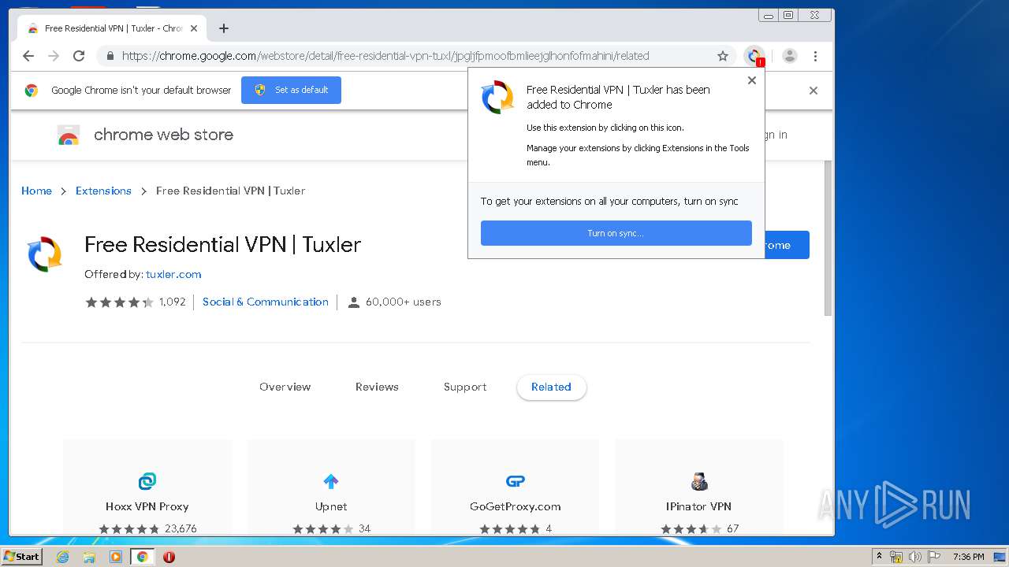
Task: Switch to the Overview tab
Action: point(285,387)
